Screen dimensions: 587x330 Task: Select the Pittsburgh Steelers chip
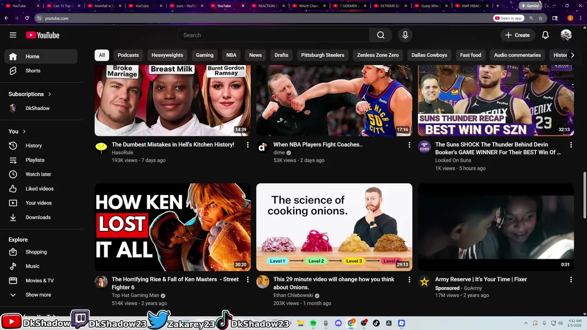(323, 55)
